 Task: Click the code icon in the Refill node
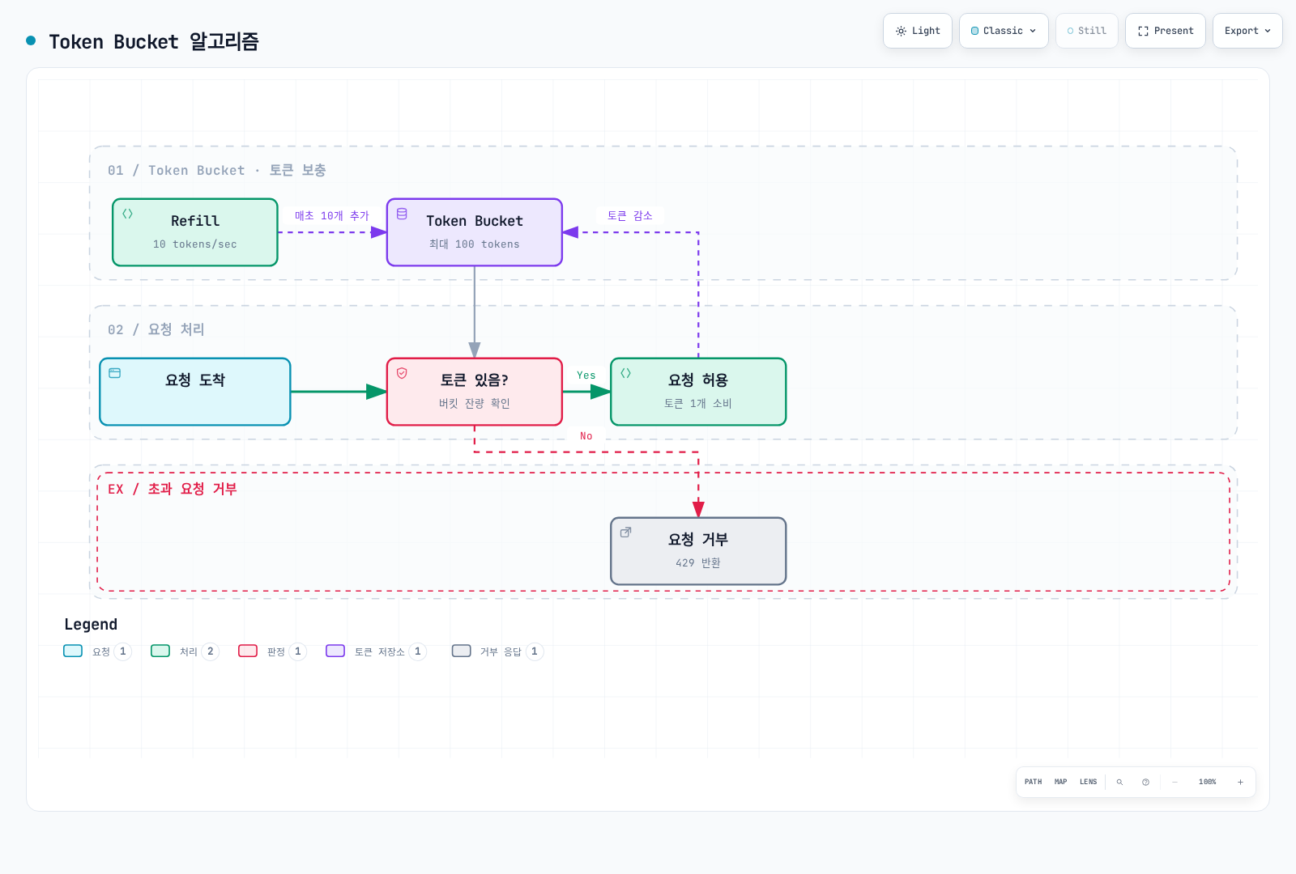(x=127, y=214)
